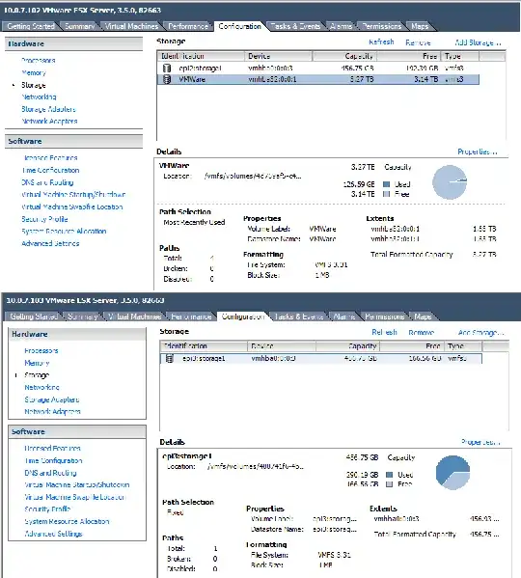Open Processors under Hardware on 10.0.7.103
This screenshot has width=521, height=578.
pos(41,350)
